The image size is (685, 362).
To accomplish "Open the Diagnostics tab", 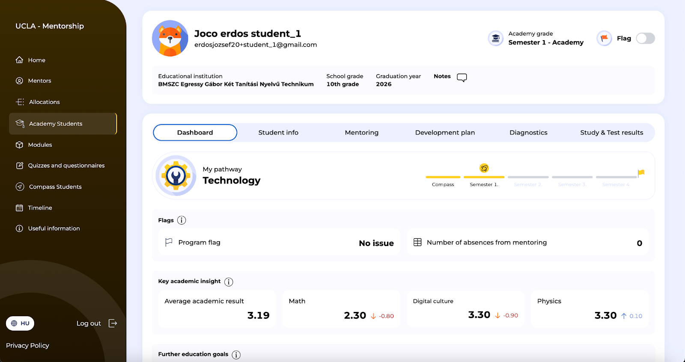I will tap(528, 133).
